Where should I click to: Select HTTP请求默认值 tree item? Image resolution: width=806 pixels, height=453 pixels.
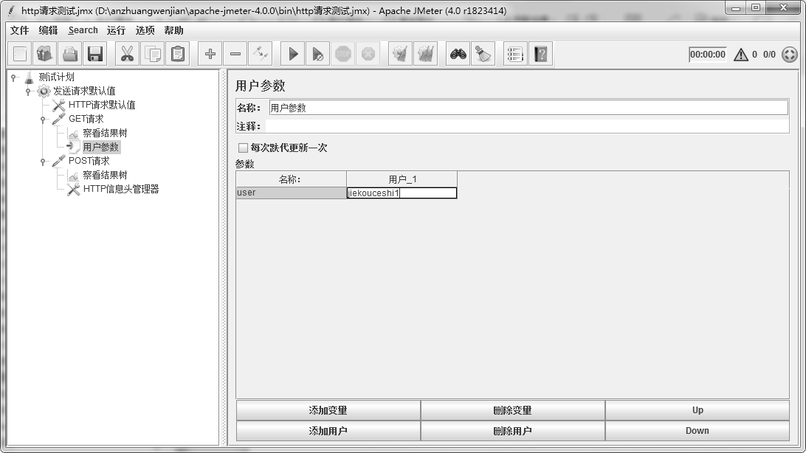point(102,106)
